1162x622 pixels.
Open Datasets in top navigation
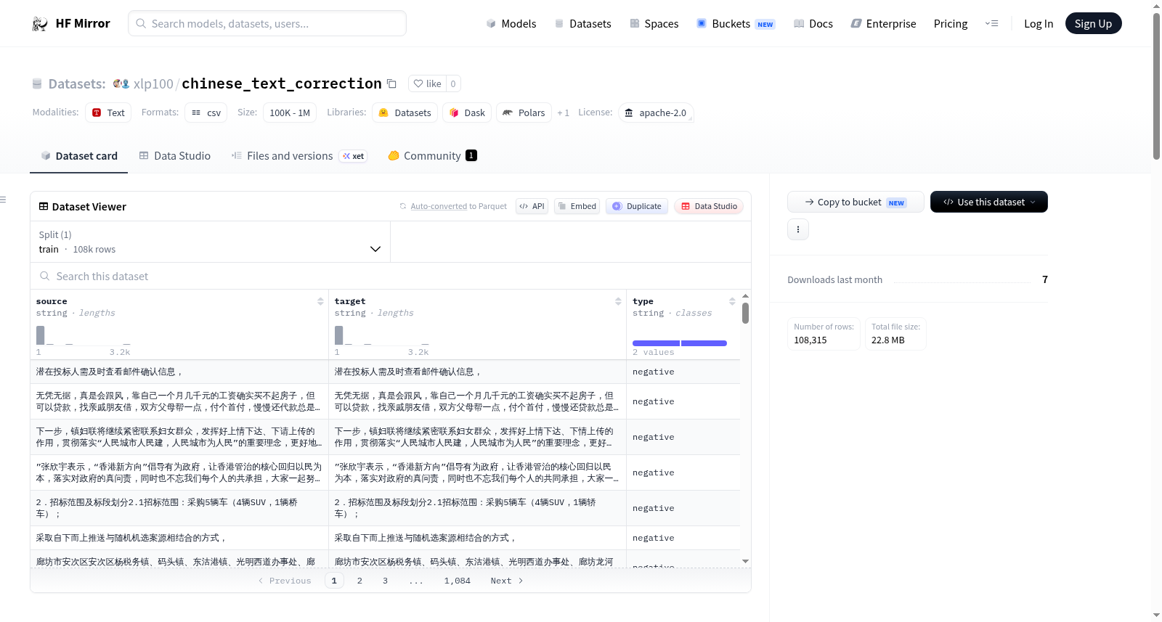coord(582,23)
